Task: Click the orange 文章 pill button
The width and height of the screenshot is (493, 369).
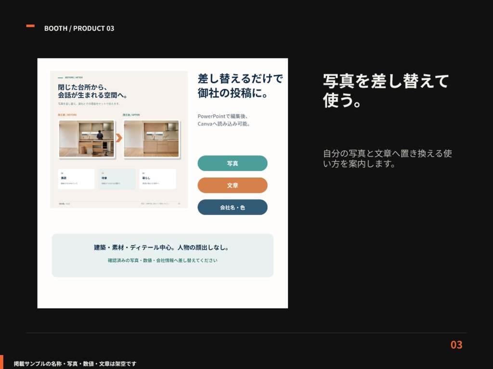Action: tap(233, 185)
